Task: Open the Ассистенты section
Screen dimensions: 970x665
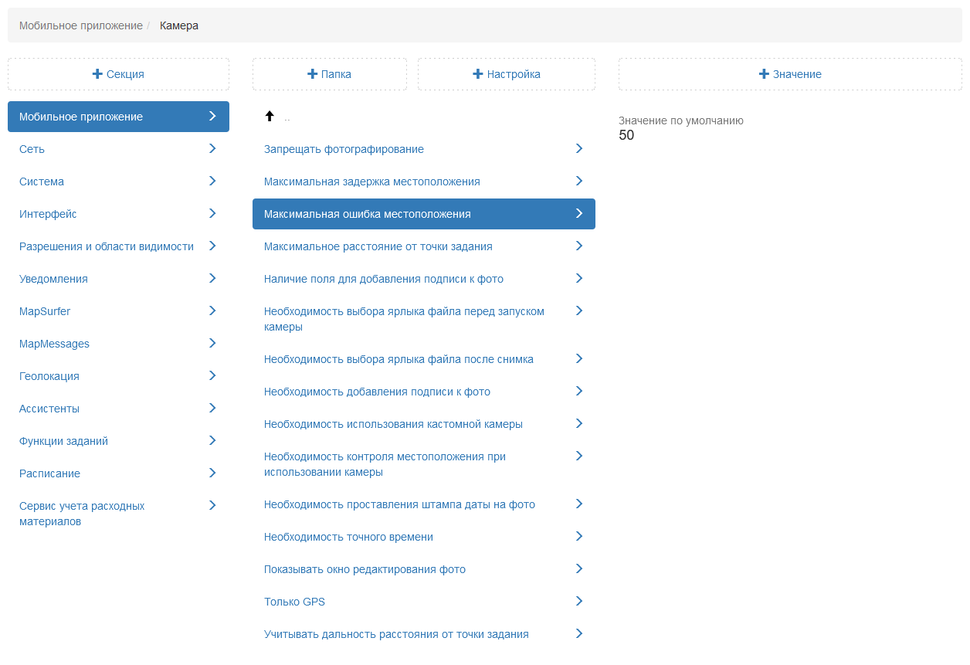Action: [x=118, y=409]
